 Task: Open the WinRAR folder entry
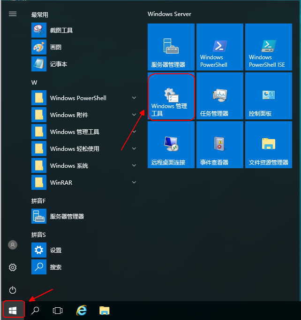click(x=83, y=182)
